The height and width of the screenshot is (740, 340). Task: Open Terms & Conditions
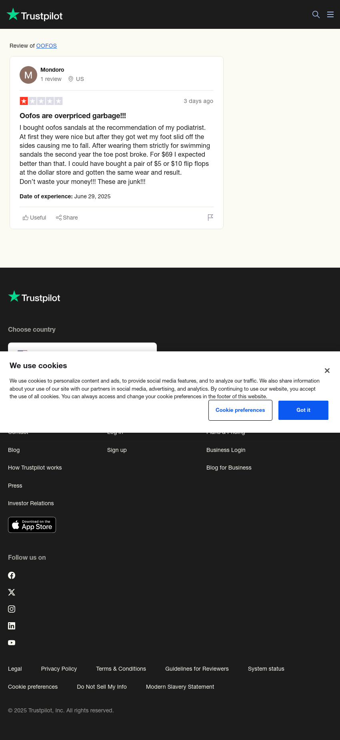coord(121,669)
